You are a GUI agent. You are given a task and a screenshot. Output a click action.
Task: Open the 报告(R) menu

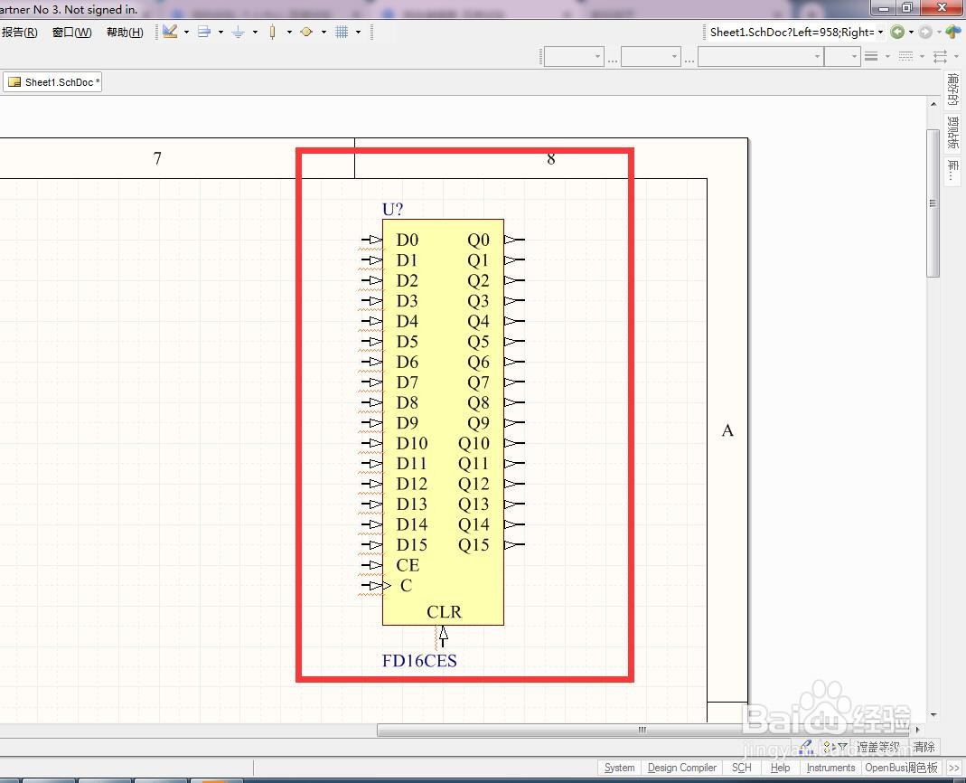point(20,32)
